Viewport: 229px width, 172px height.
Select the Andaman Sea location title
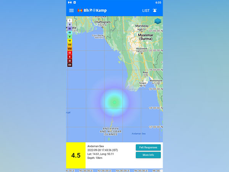tap(95, 146)
